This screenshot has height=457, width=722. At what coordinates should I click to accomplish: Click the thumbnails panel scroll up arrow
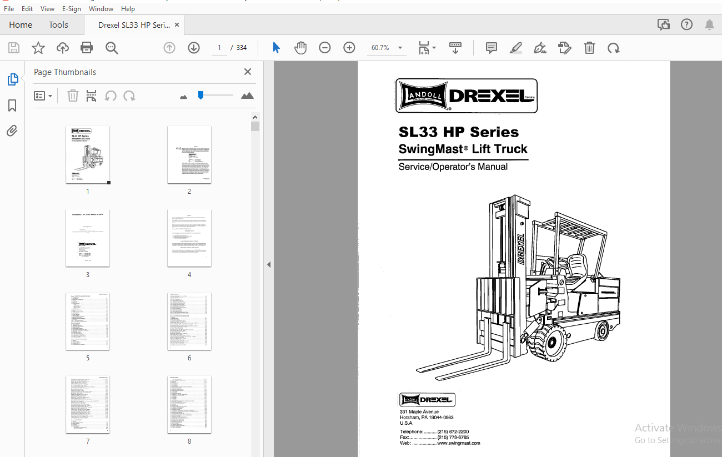255,117
